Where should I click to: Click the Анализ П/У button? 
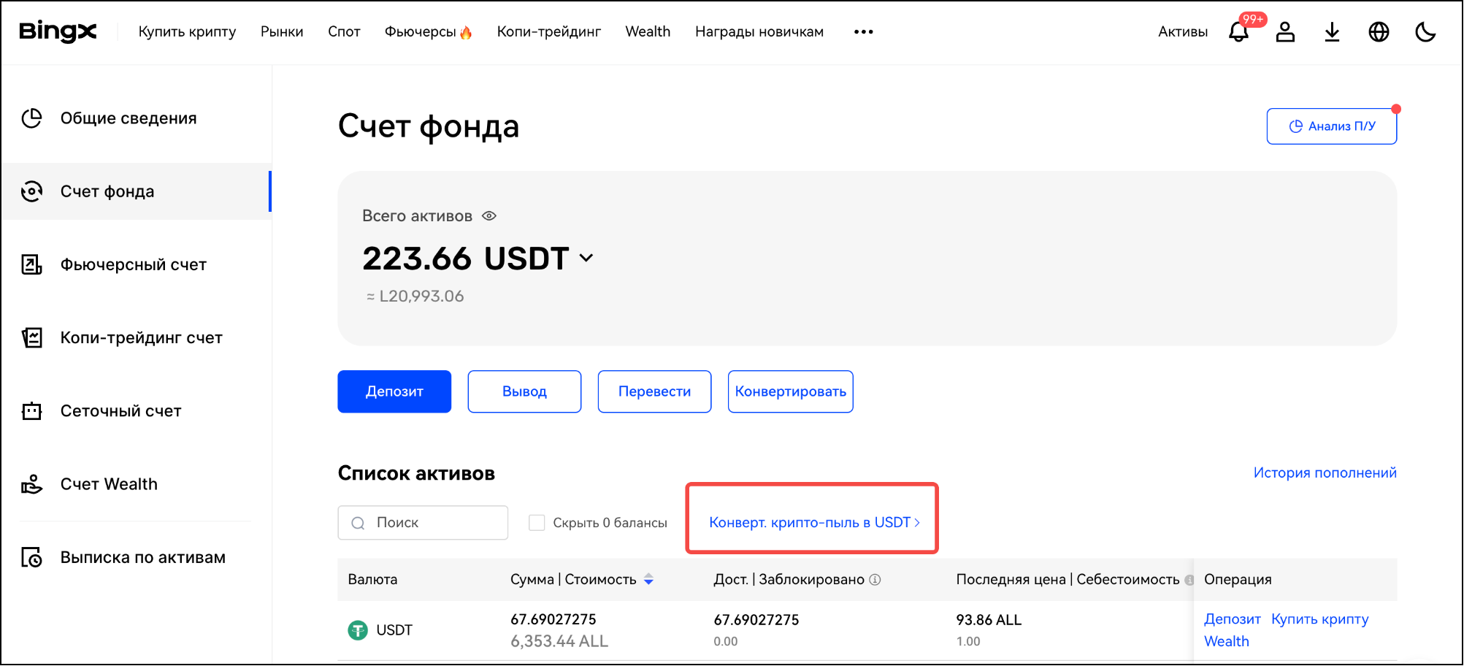point(1332,126)
